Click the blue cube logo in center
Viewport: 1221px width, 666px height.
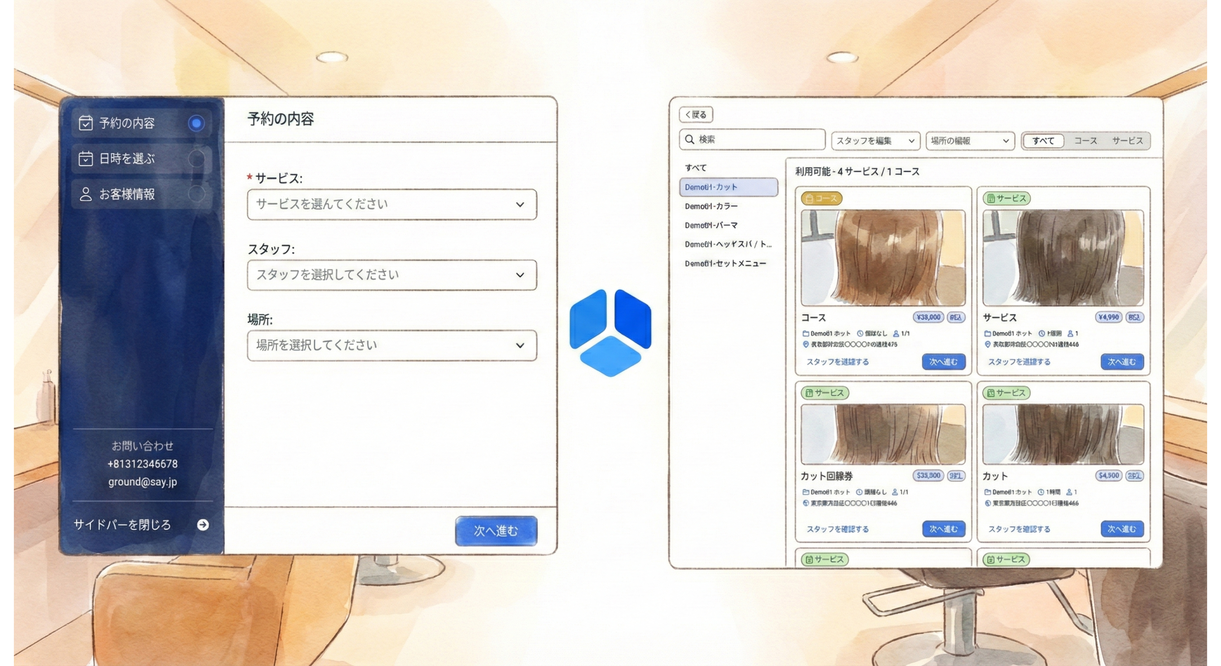(610, 333)
